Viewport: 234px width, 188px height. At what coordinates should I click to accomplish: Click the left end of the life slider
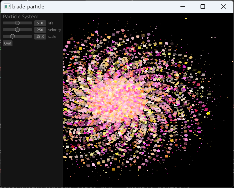[x=3, y=23]
